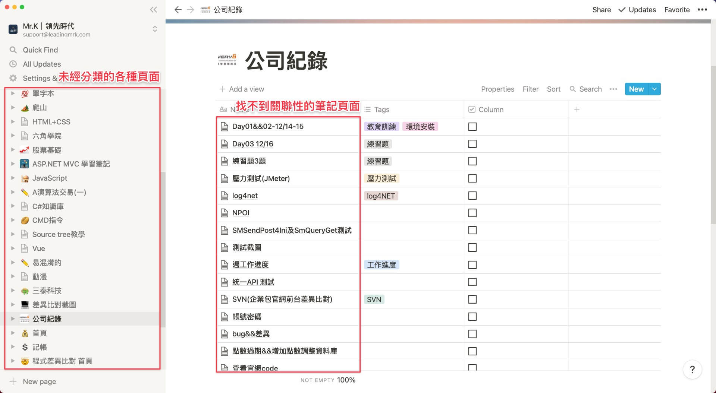Click the log4net row page icon
716x393 pixels.
point(224,196)
